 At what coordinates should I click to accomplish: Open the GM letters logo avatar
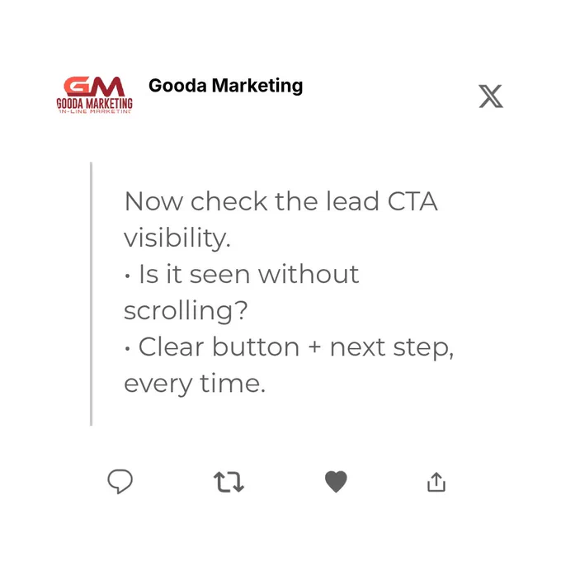(x=94, y=87)
